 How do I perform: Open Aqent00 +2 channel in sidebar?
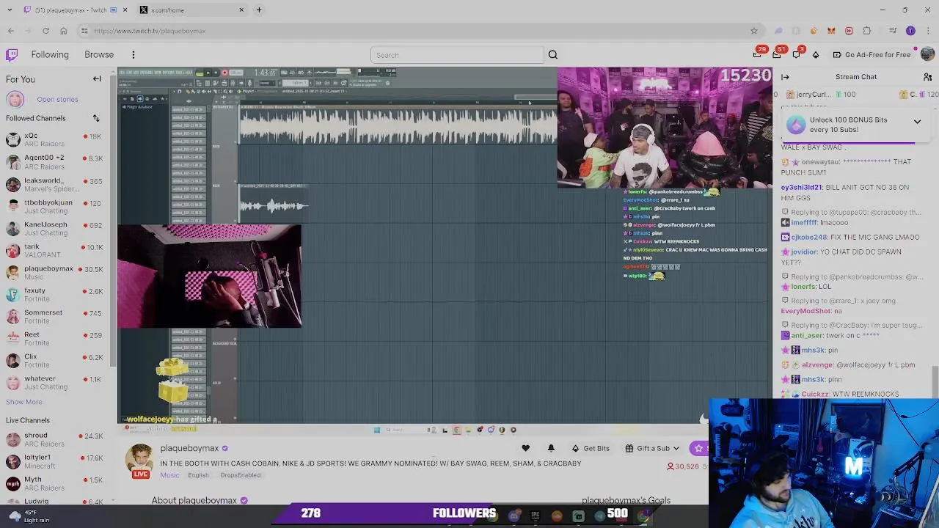pyautogui.click(x=55, y=161)
